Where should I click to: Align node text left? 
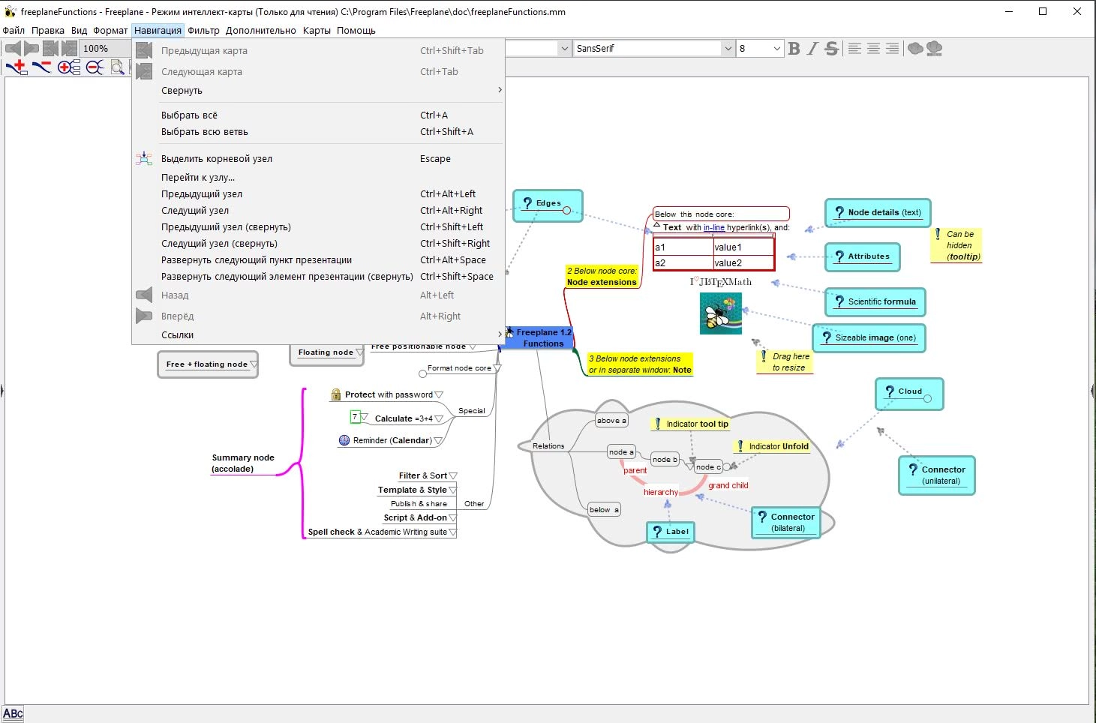tap(854, 49)
